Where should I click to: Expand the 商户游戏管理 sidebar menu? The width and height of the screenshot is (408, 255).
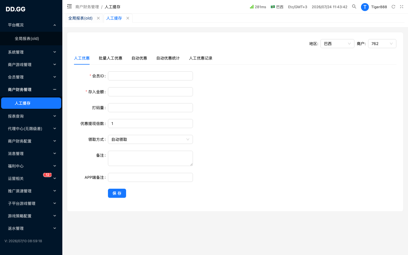(31, 65)
